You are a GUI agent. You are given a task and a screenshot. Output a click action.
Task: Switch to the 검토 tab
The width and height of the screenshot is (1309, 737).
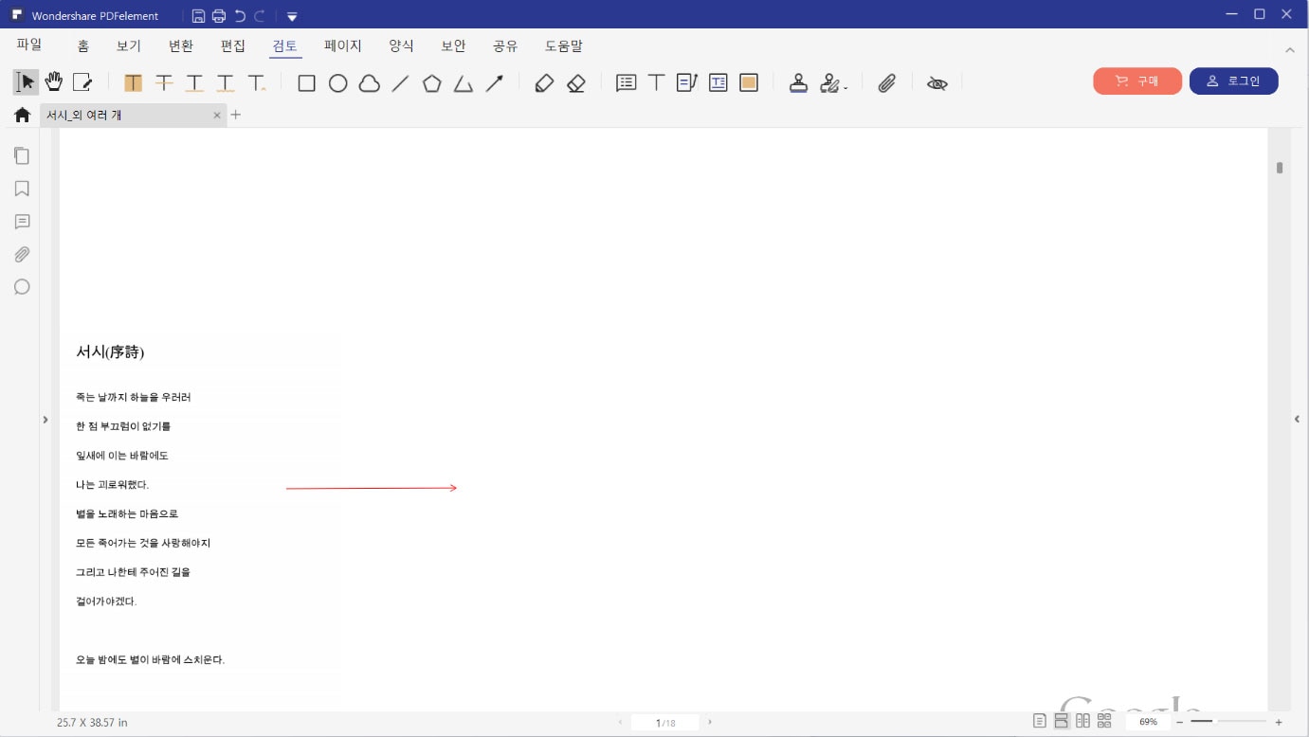pyautogui.click(x=285, y=45)
